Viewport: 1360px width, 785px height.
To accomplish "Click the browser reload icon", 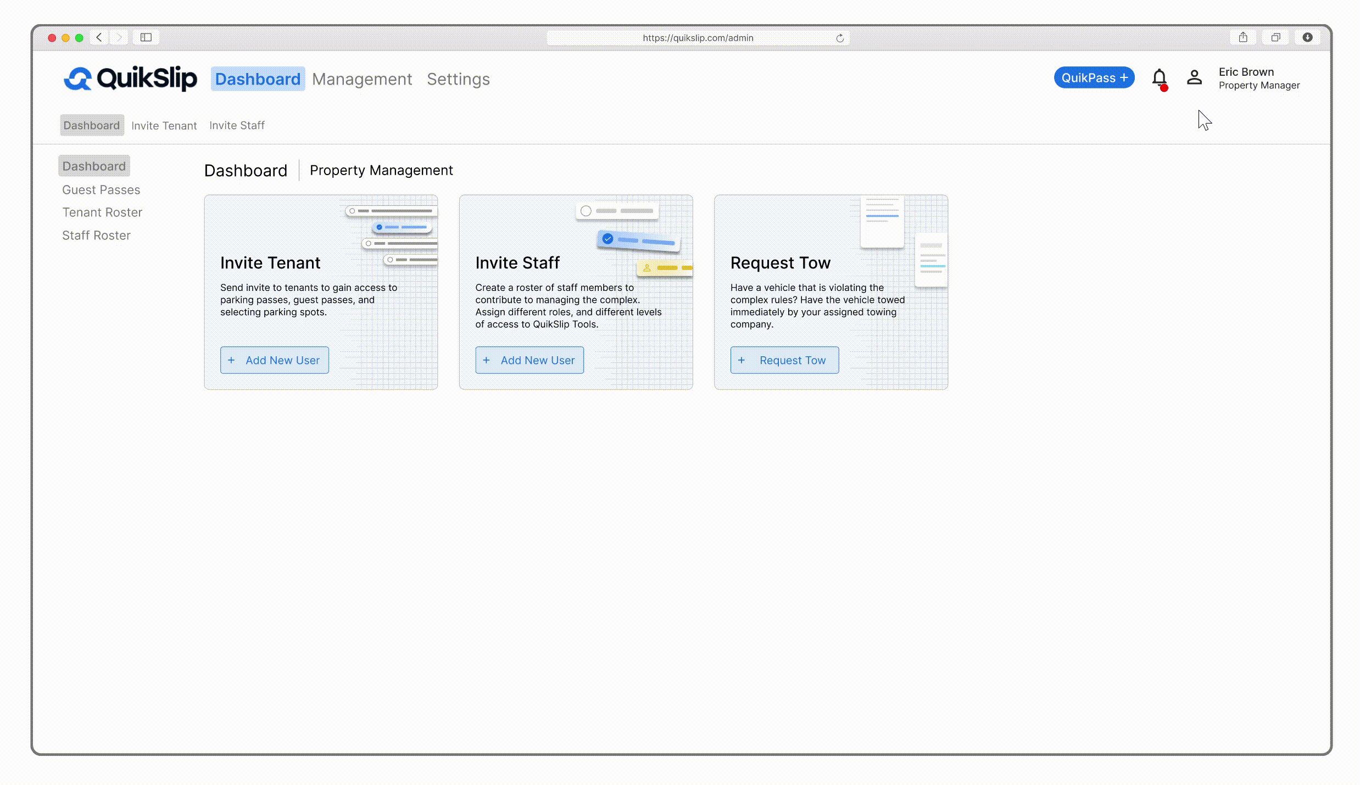I will pyautogui.click(x=840, y=38).
